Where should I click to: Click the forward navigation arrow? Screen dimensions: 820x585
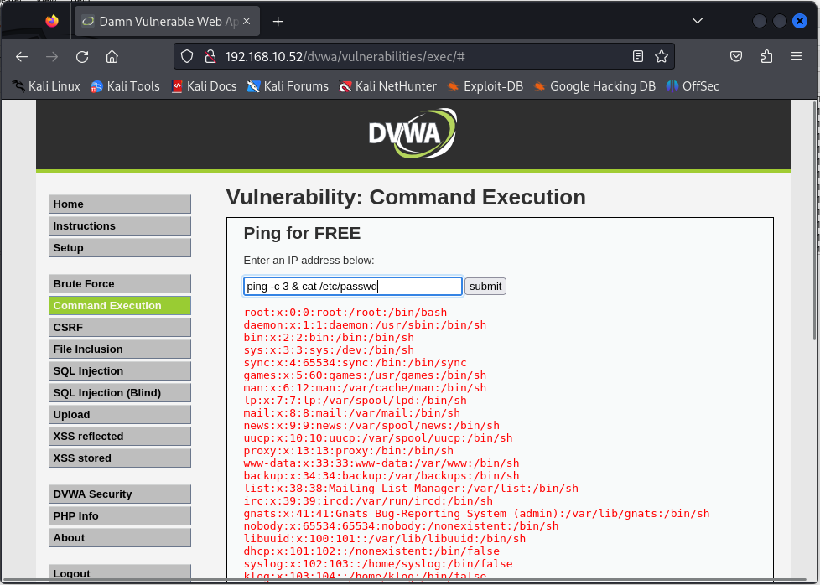(52, 56)
